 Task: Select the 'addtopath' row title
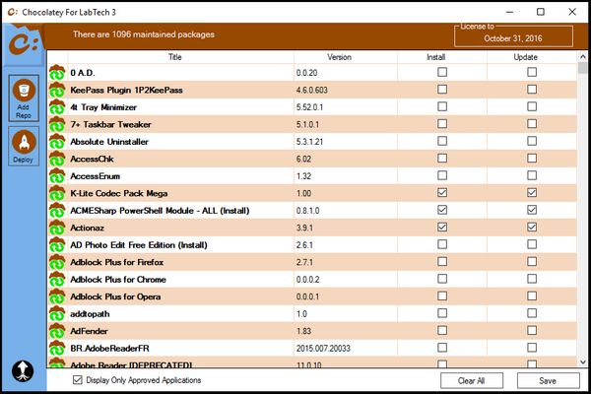(90, 314)
